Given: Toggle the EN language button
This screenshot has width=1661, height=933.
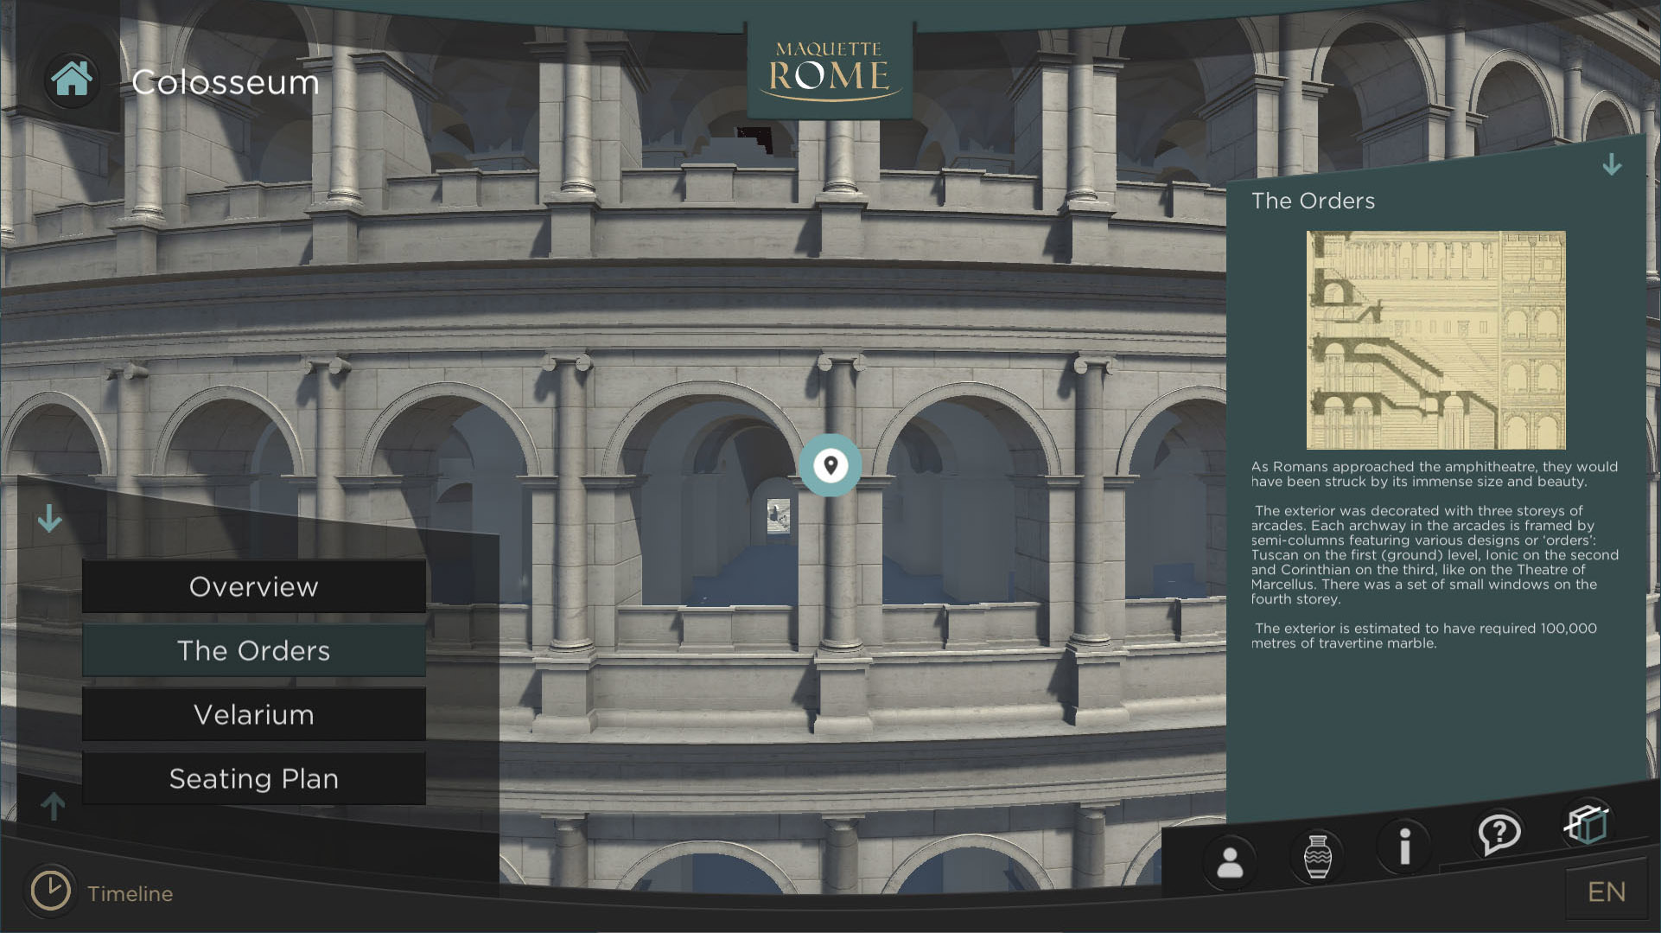Looking at the screenshot, I should [x=1606, y=891].
